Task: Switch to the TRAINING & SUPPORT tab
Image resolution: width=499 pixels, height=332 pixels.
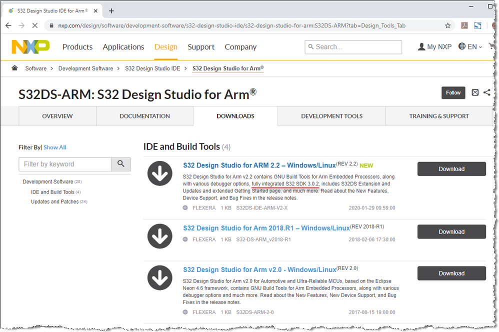Action: pos(439,116)
